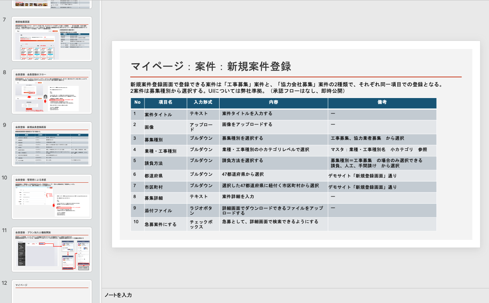Select slide 7 thumbnail 検索結果画面

(x=52, y=38)
